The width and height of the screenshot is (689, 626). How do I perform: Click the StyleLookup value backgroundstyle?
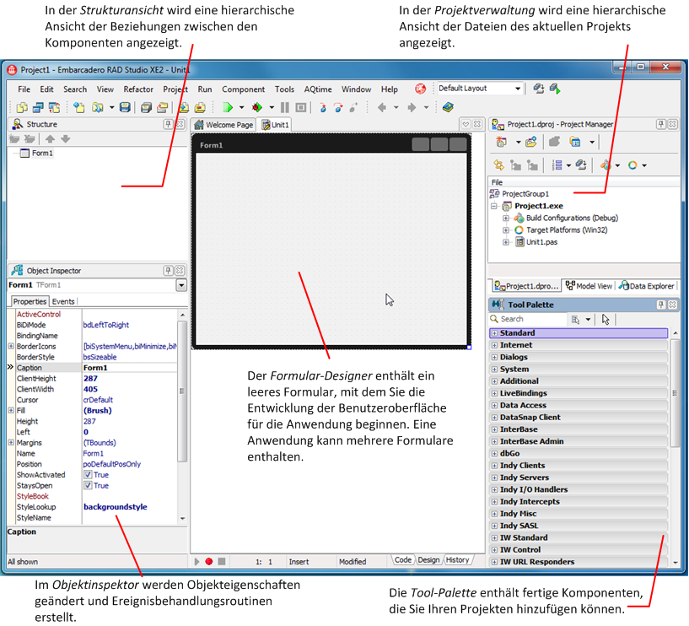(116, 507)
